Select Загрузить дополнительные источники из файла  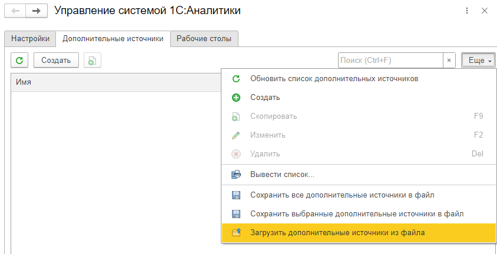coord(358,233)
